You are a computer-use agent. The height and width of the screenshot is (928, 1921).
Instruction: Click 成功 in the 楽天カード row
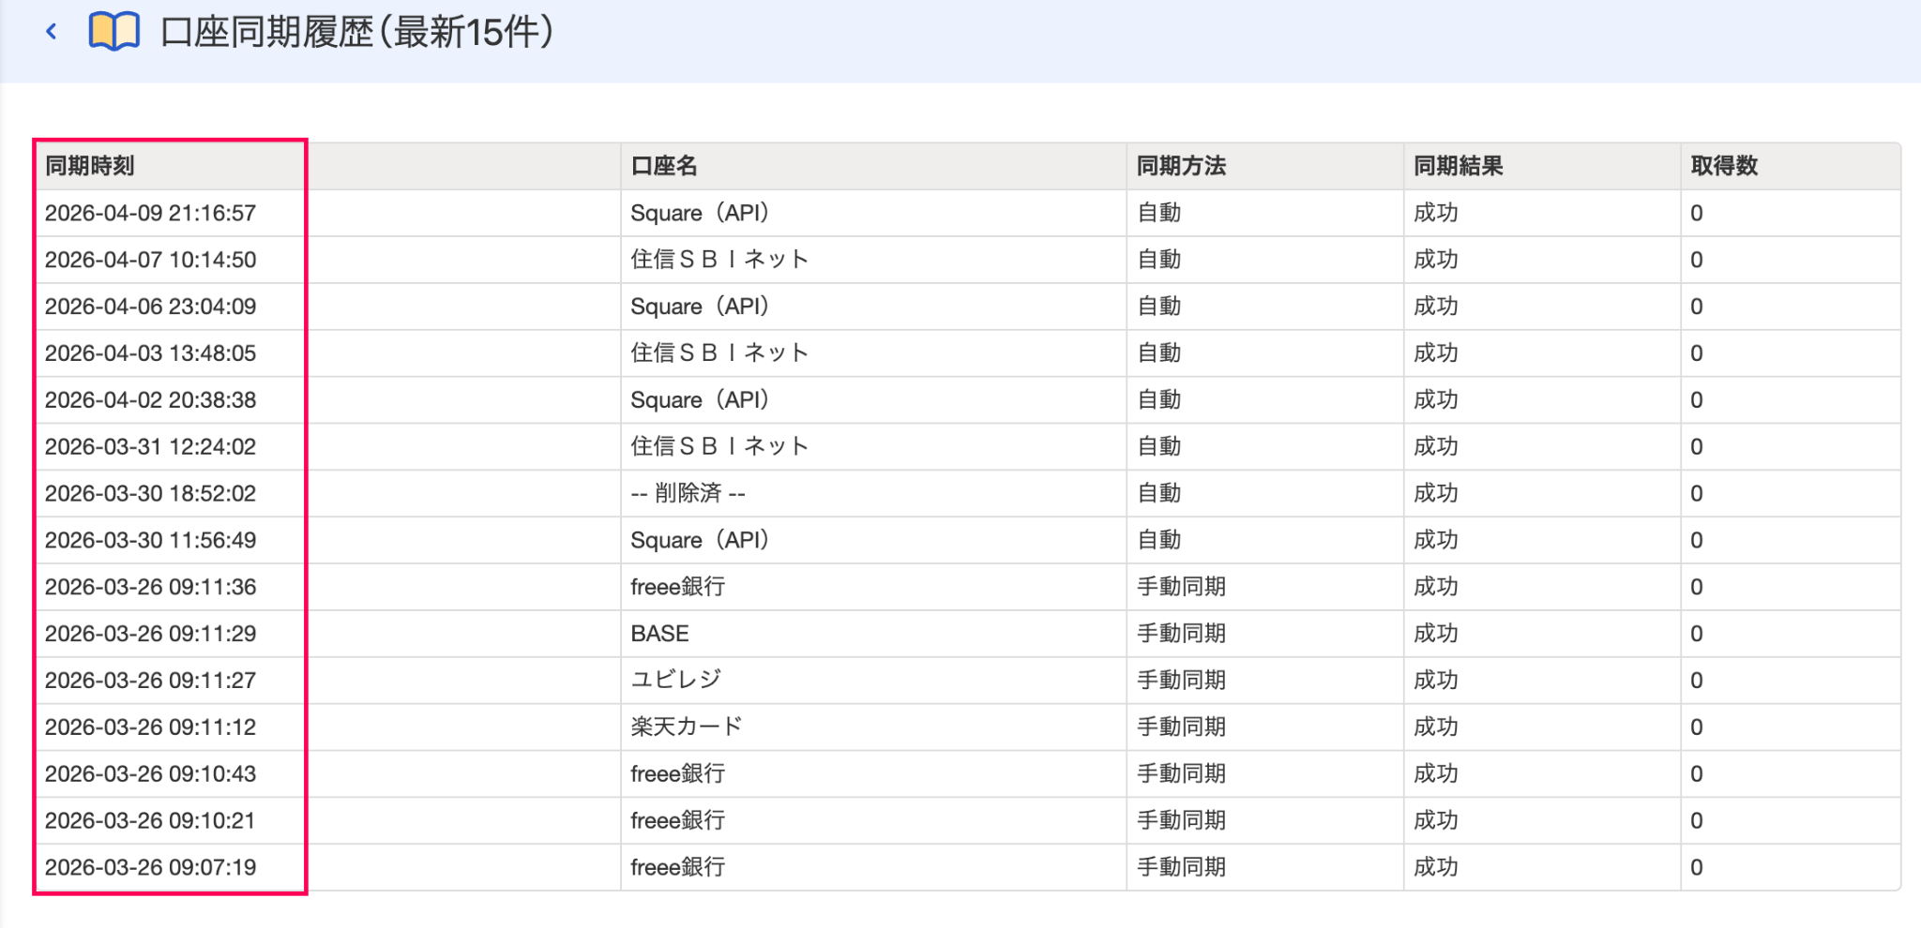(1435, 726)
